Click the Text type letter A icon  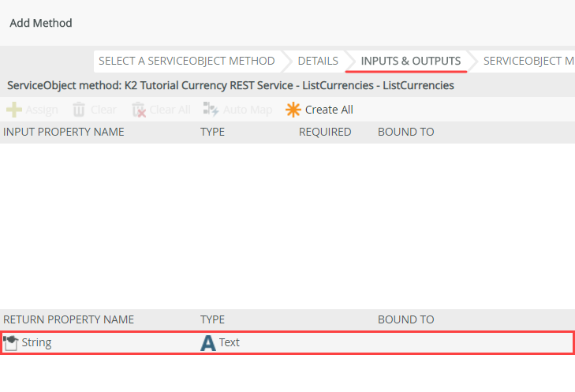click(208, 342)
